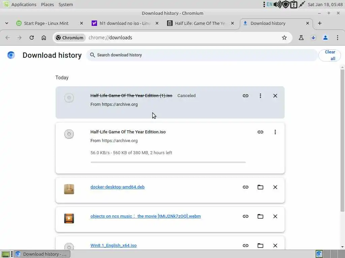This screenshot has height=258, width=345.
Task: Click the Linux Mint logo in top panel
Action: [6, 4]
